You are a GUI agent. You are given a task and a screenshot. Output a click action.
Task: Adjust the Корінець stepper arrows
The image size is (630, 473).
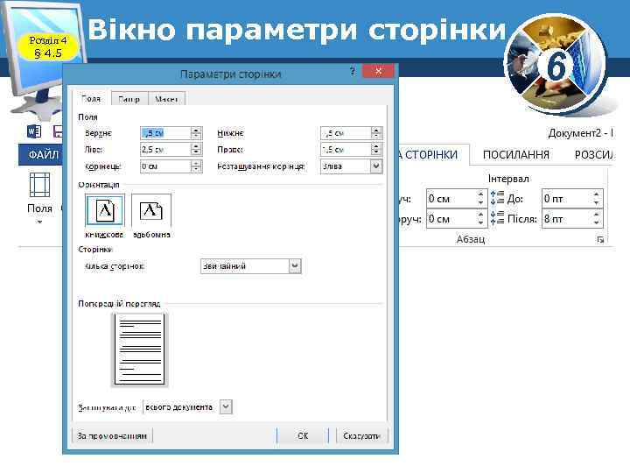(x=196, y=166)
